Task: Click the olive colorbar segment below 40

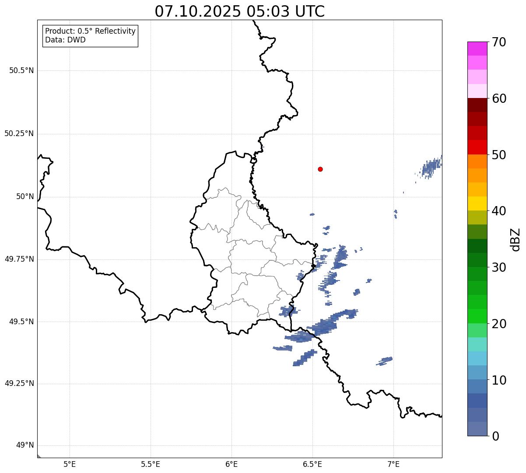Action: (x=477, y=217)
